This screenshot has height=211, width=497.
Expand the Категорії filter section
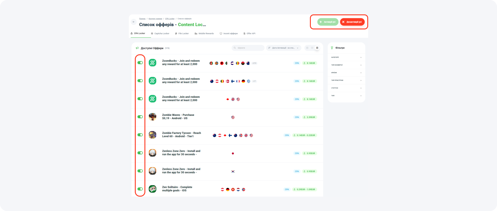coord(346,57)
